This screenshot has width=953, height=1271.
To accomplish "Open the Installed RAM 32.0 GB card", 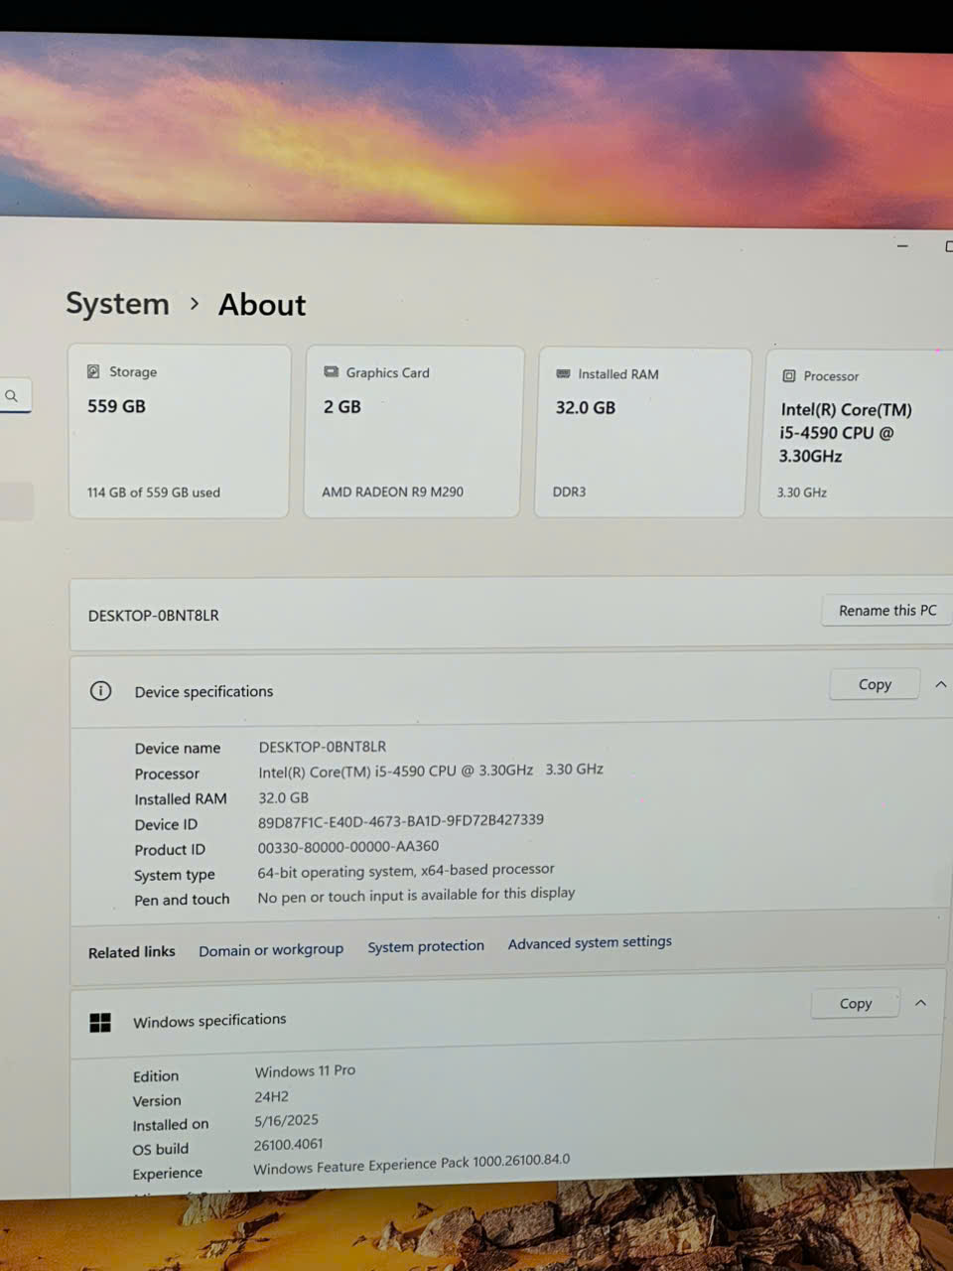I will [641, 433].
